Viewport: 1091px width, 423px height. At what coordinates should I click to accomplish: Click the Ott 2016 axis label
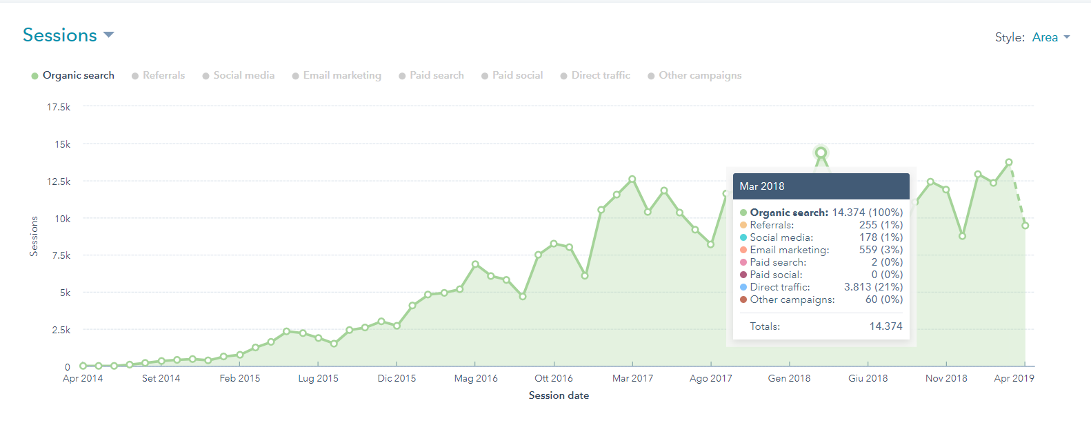554,378
